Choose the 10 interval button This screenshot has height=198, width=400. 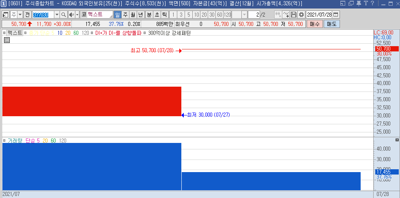pyautogui.click(x=196, y=15)
